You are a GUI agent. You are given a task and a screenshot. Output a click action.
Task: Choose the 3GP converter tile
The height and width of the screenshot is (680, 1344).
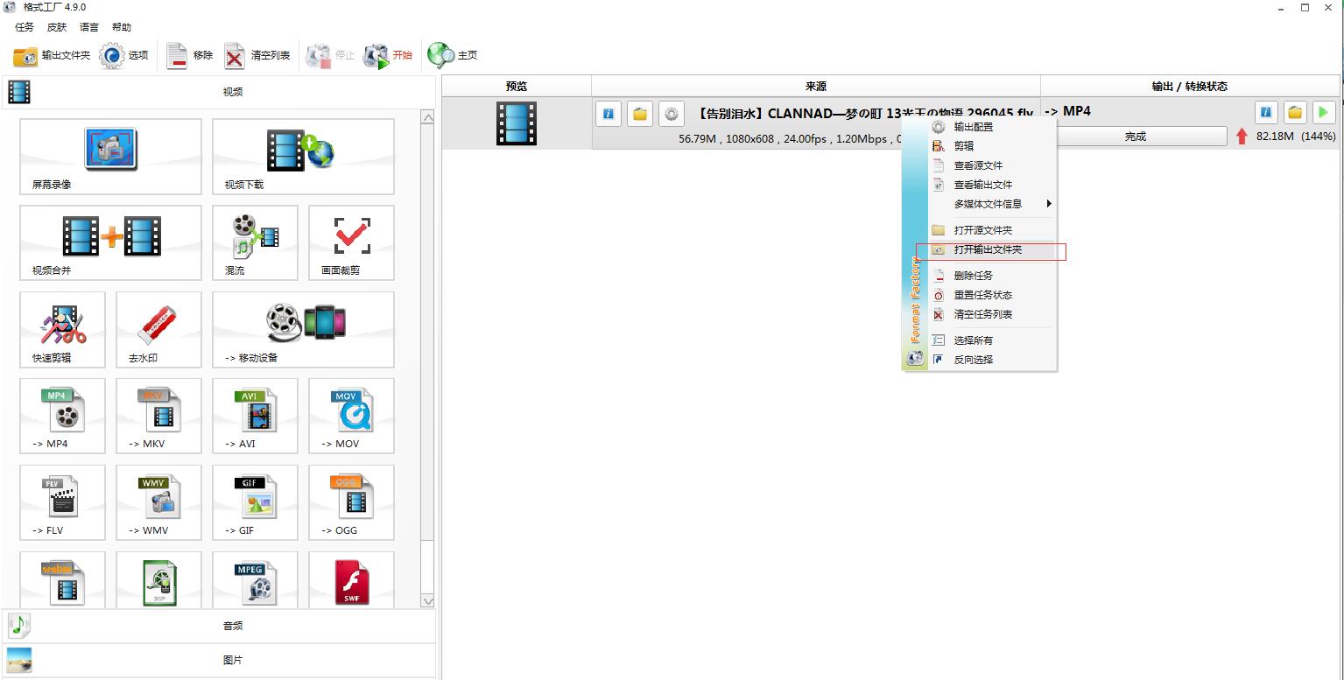click(x=158, y=579)
